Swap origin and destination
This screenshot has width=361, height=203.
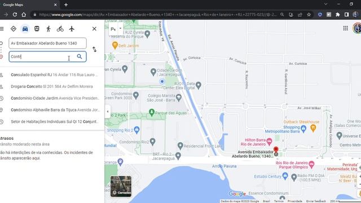point(94,49)
